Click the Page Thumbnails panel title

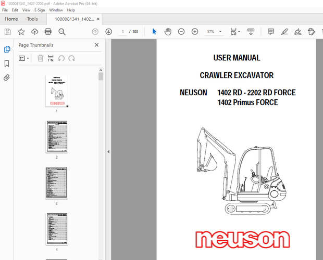coord(36,45)
